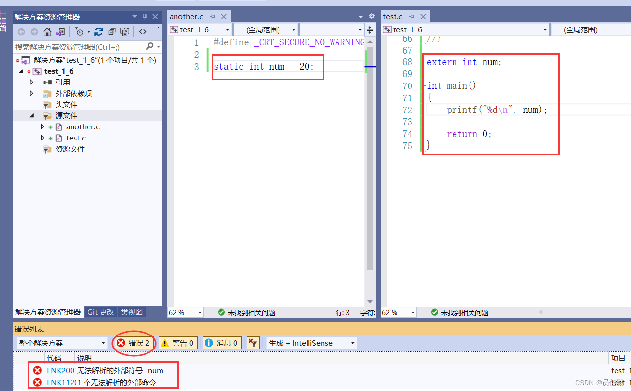Viewport: 631px width, 391px height.
Task: Switch to the Git 更改 tab
Action: click(101, 312)
